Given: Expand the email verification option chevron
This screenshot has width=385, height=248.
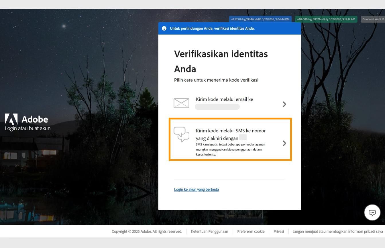Looking at the screenshot, I should click(x=284, y=104).
